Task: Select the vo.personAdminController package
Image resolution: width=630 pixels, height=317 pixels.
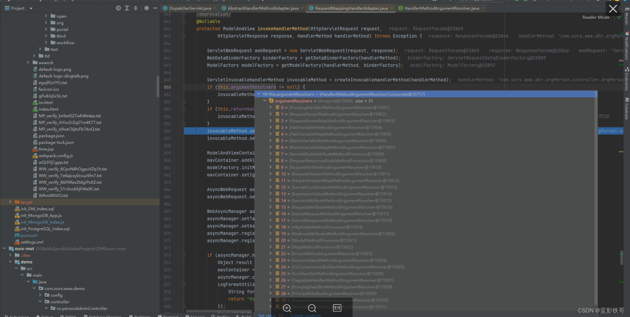Action: coord(82,309)
